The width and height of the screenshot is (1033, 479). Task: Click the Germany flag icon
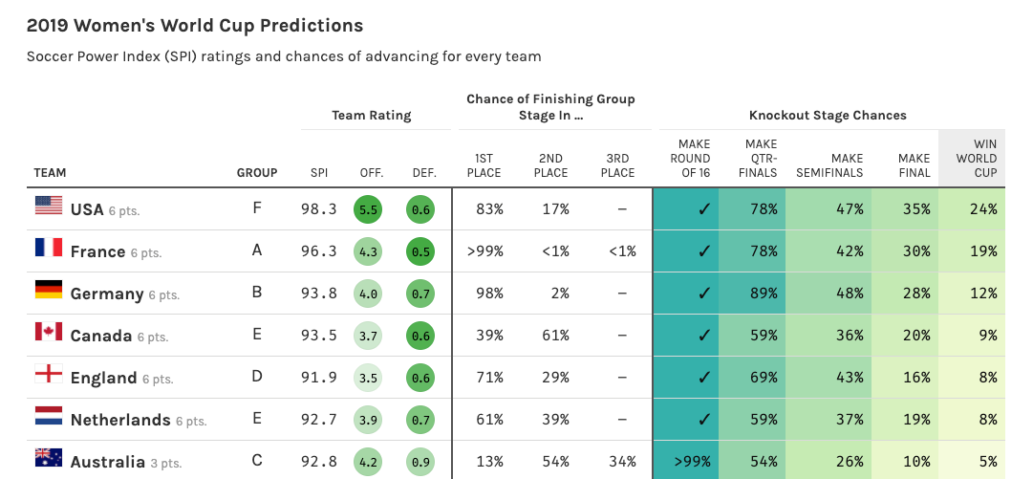tap(49, 290)
